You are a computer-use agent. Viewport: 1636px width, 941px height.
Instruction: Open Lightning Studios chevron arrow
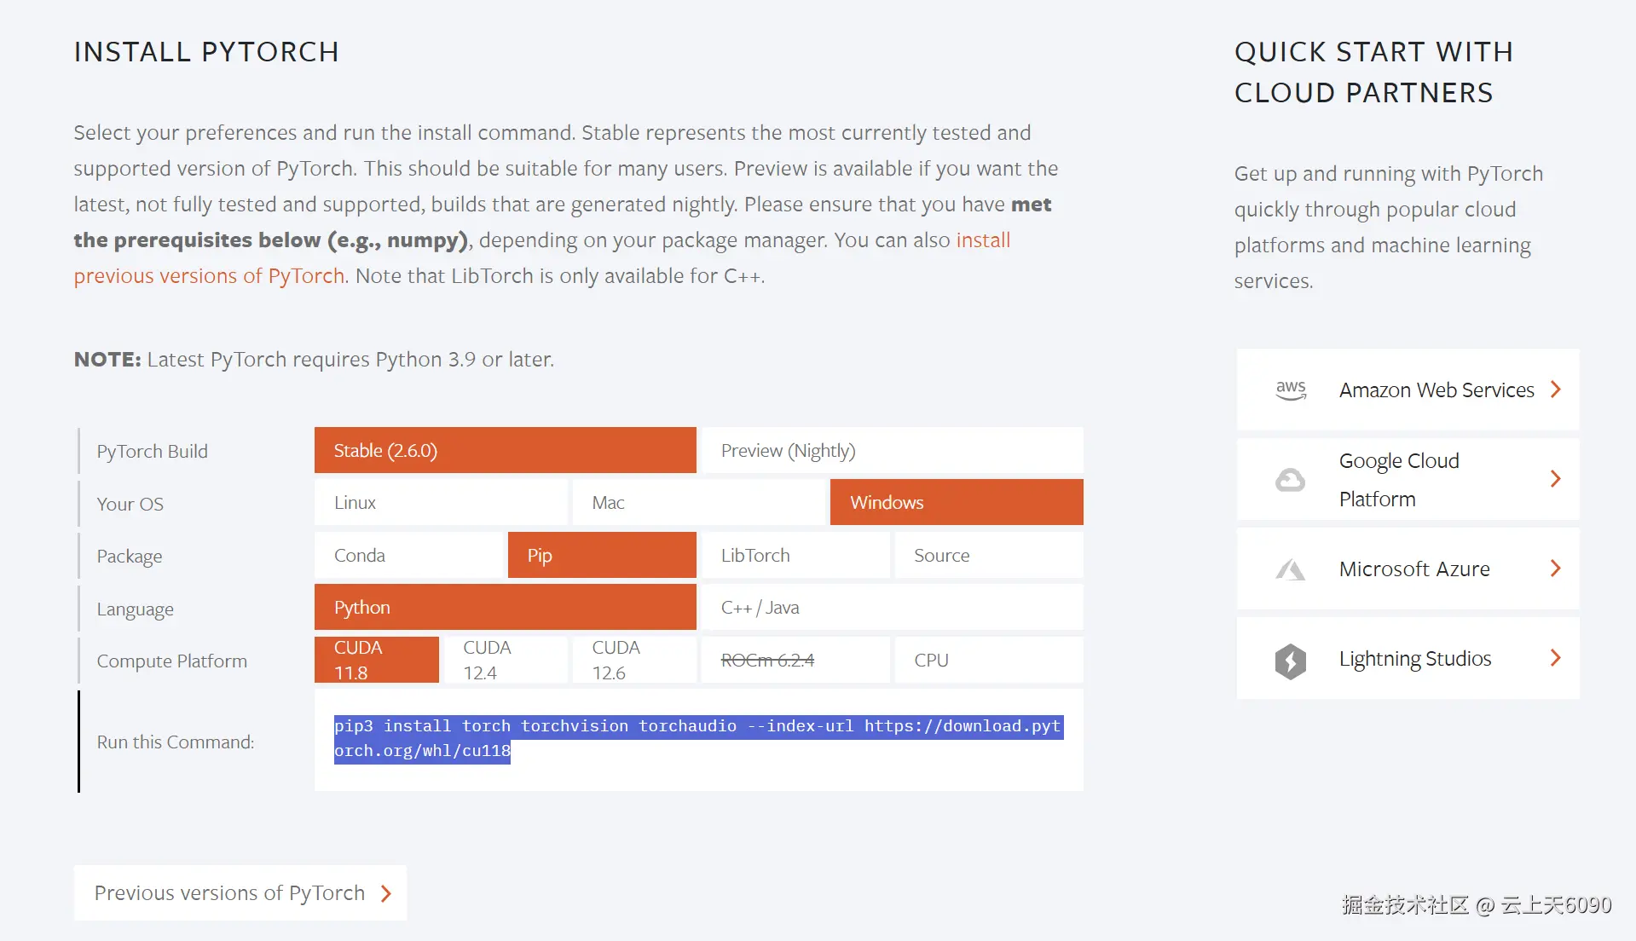click(1556, 658)
